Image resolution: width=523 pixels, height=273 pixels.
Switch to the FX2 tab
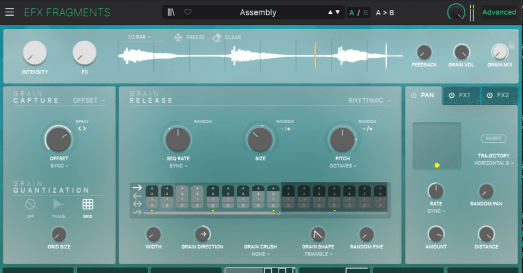click(x=499, y=95)
